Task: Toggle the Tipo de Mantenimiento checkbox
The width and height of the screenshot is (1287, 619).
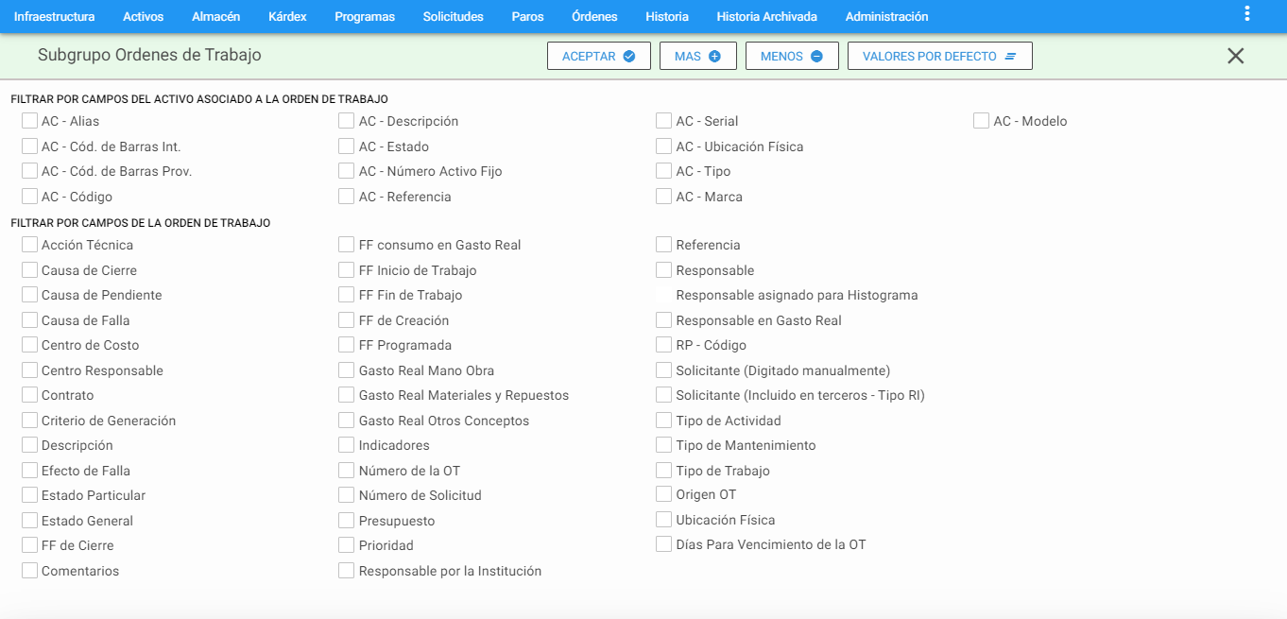Action: pyautogui.click(x=664, y=445)
